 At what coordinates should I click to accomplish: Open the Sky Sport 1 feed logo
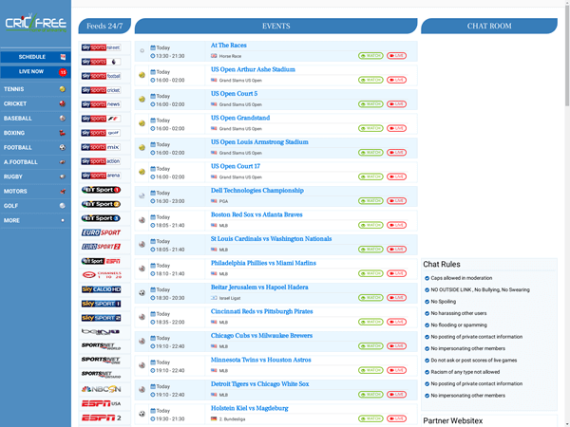(101, 304)
